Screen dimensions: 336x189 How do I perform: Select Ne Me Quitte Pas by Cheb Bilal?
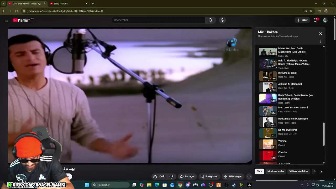[x=290, y=133]
